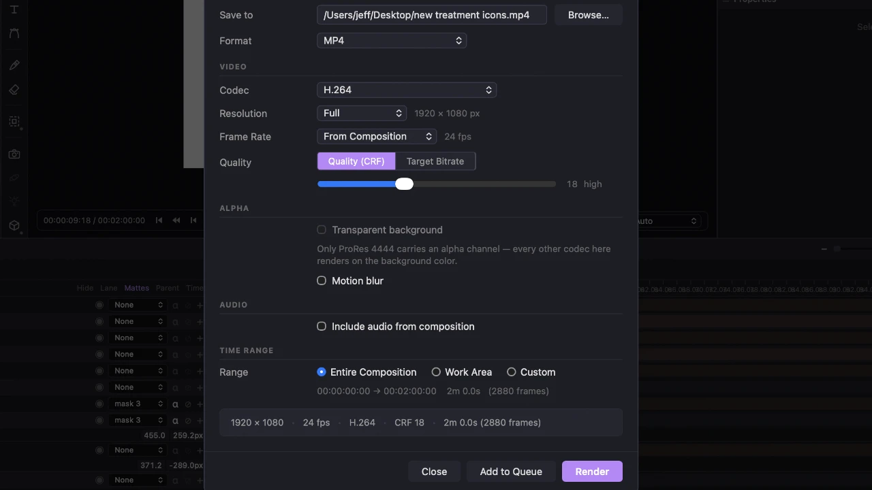Viewport: 872px width, 490px height.
Task: Click the alpha matte icon on second mask 3 row
Action: [x=175, y=421]
